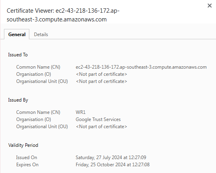This screenshot has height=173, width=216.
Task: Click the Issued To section heading
Action: point(18,55)
